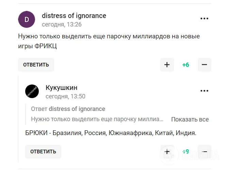Screen dimensions: 225x170
Task: Click the quoted reply preview text
Action: (97, 119)
